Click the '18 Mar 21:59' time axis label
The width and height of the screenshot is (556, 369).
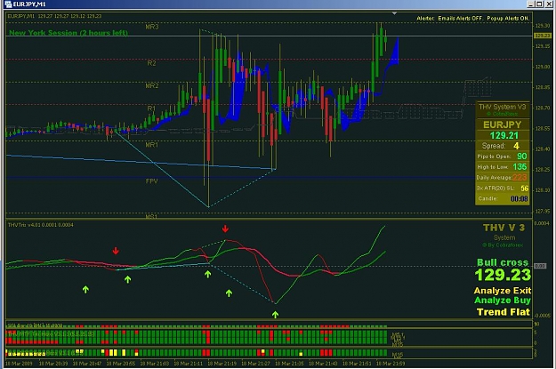391,364
